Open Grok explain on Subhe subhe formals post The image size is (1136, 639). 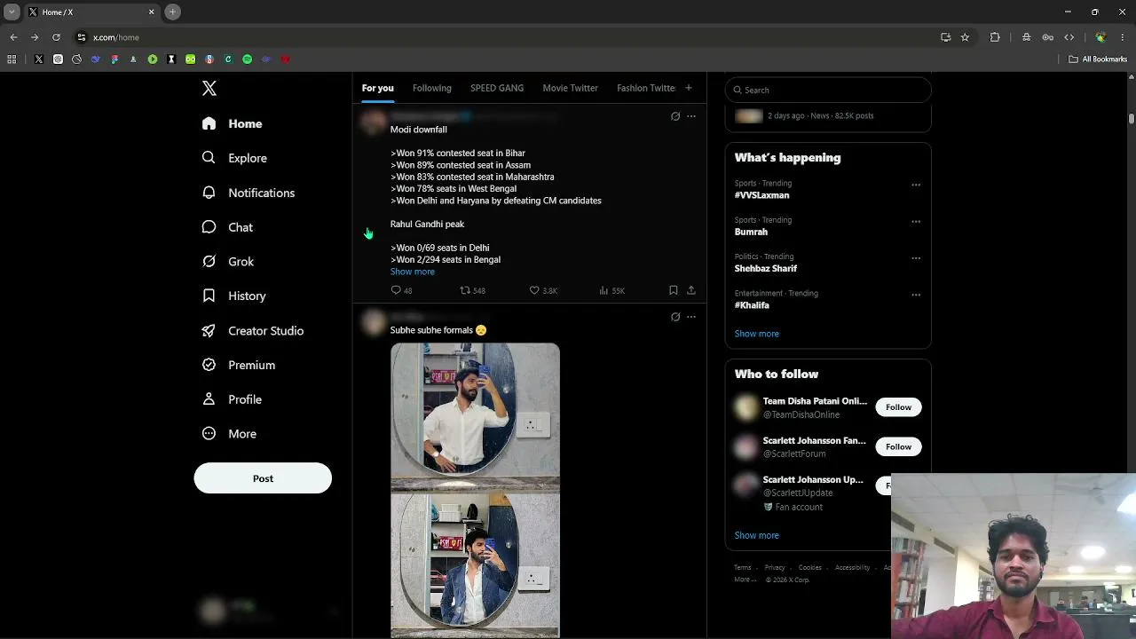tap(675, 317)
